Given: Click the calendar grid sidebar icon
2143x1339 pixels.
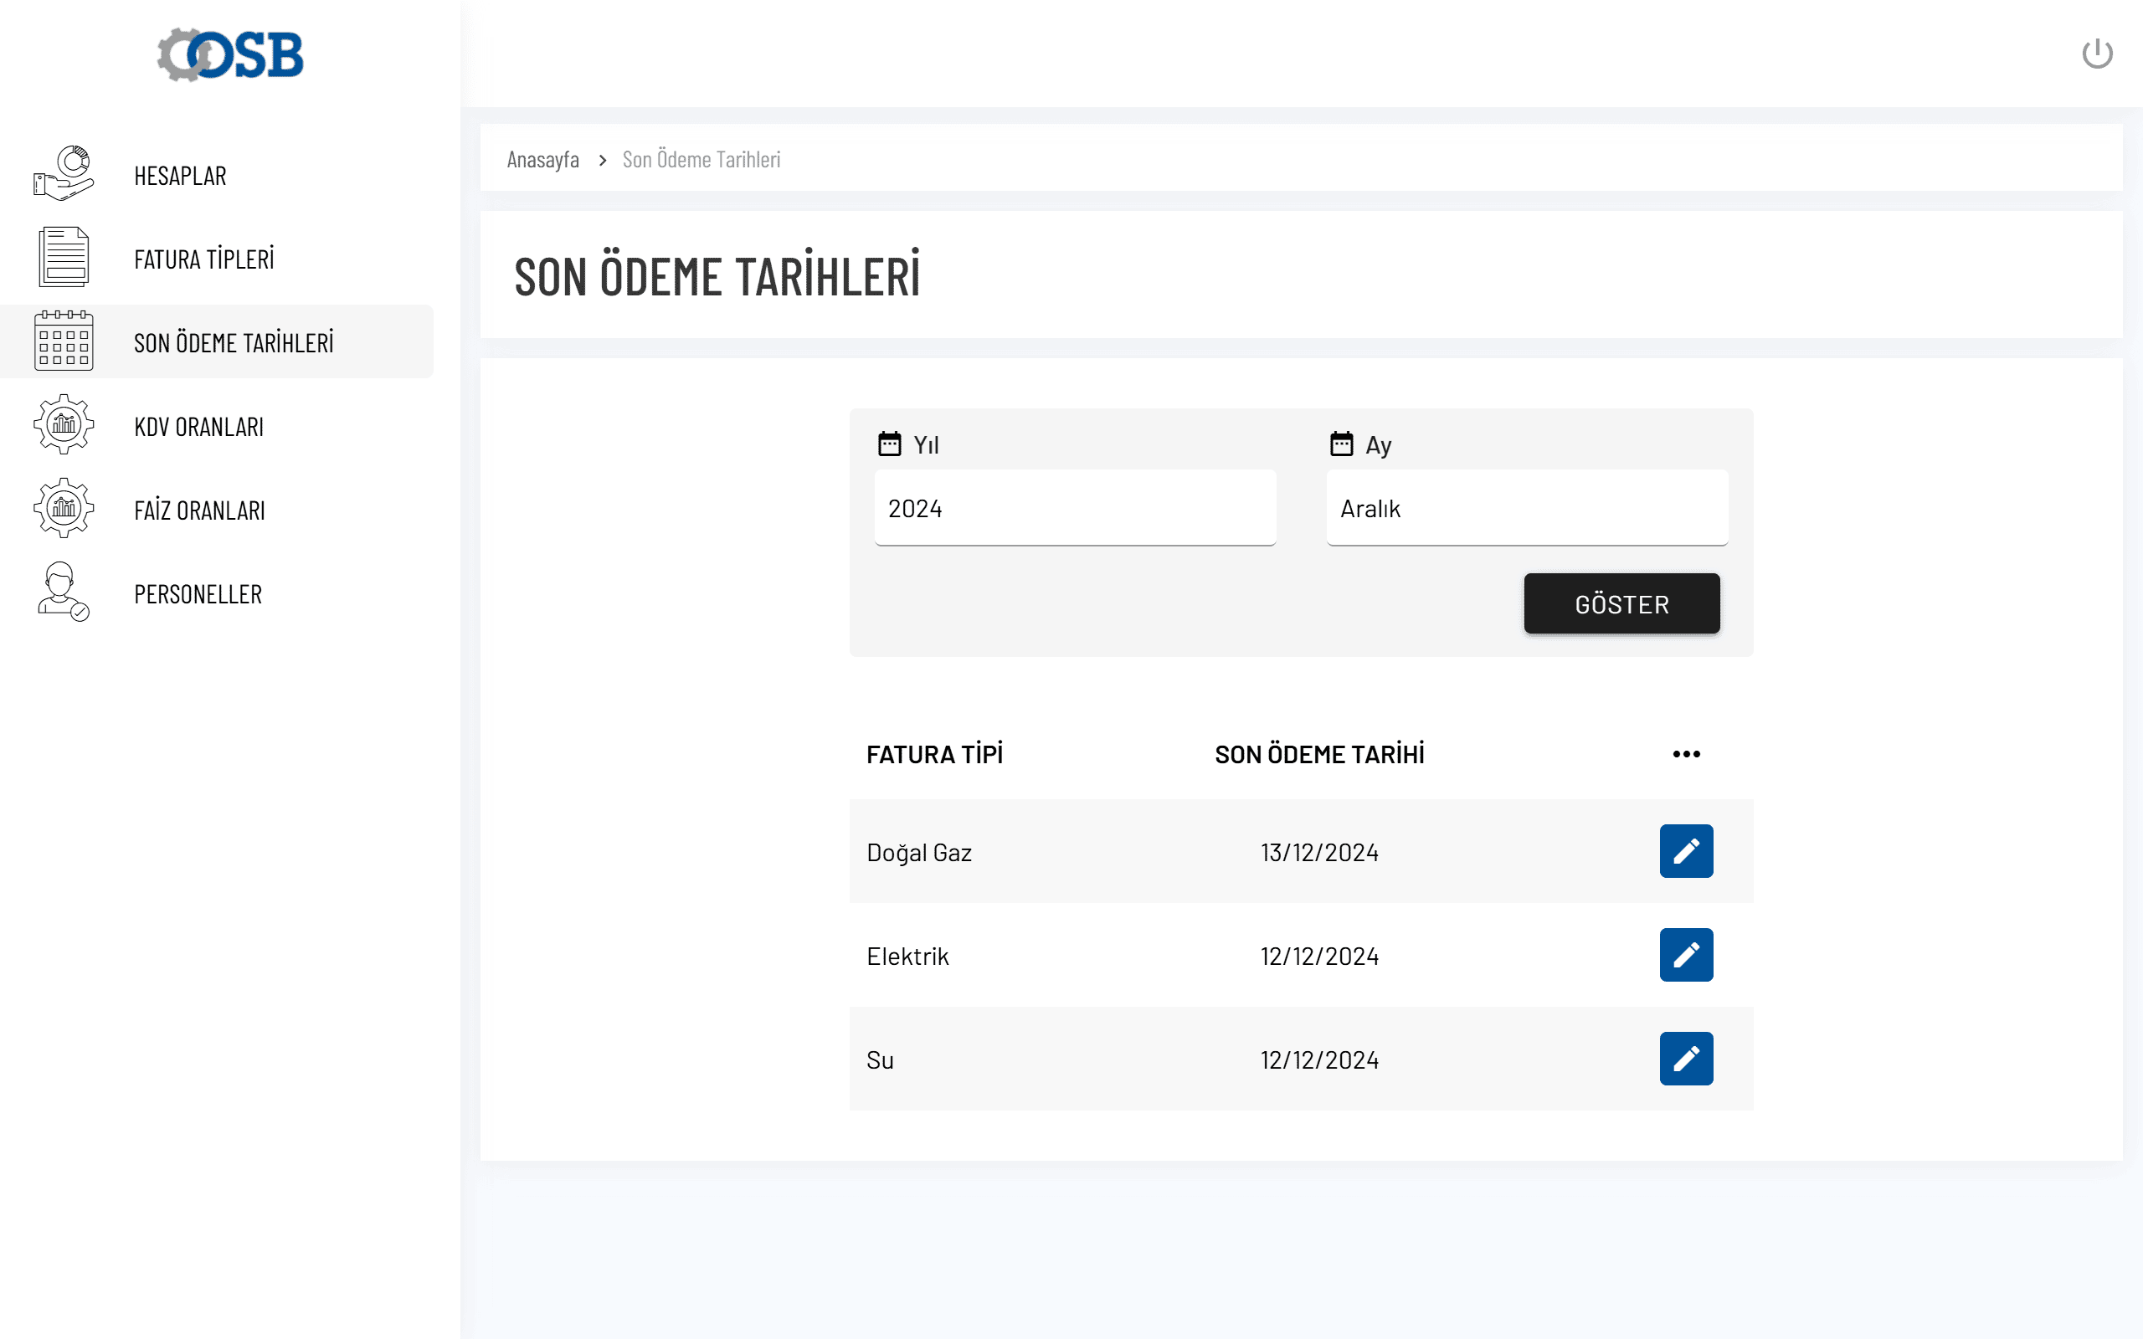Looking at the screenshot, I should pyautogui.click(x=64, y=341).
